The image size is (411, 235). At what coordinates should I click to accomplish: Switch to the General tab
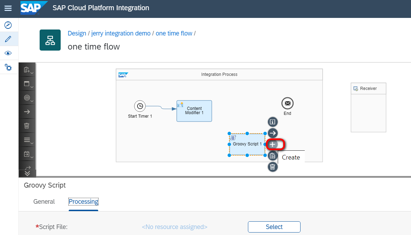point(44,202)
